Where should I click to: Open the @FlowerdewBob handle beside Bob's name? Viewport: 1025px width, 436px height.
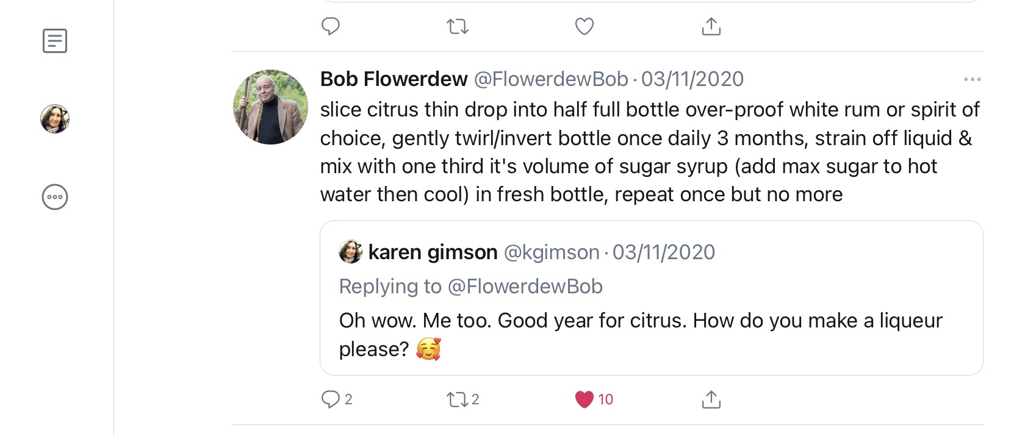[551, 79]
